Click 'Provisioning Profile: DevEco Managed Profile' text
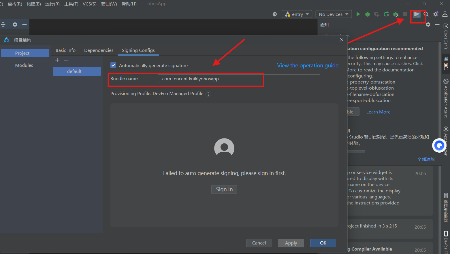 [157, 94]
